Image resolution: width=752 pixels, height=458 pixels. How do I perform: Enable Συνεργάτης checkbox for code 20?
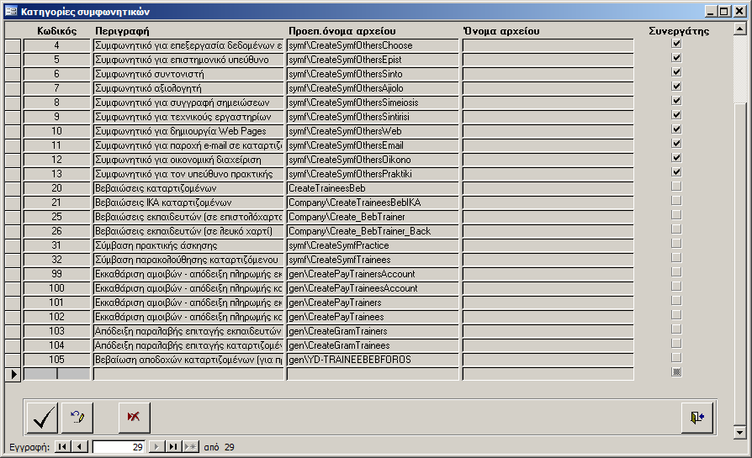(x=676, y=187)
